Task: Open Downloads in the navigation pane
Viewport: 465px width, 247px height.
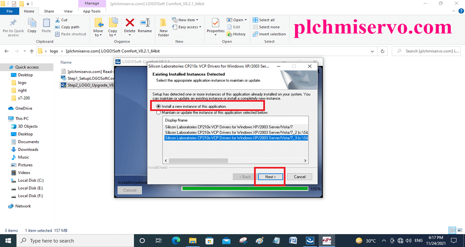Action: tap(28, 149)
